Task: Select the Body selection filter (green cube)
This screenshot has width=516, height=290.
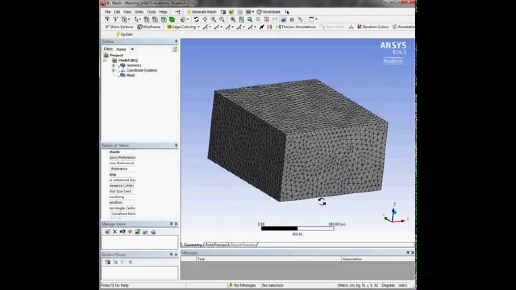Action: 172,19
